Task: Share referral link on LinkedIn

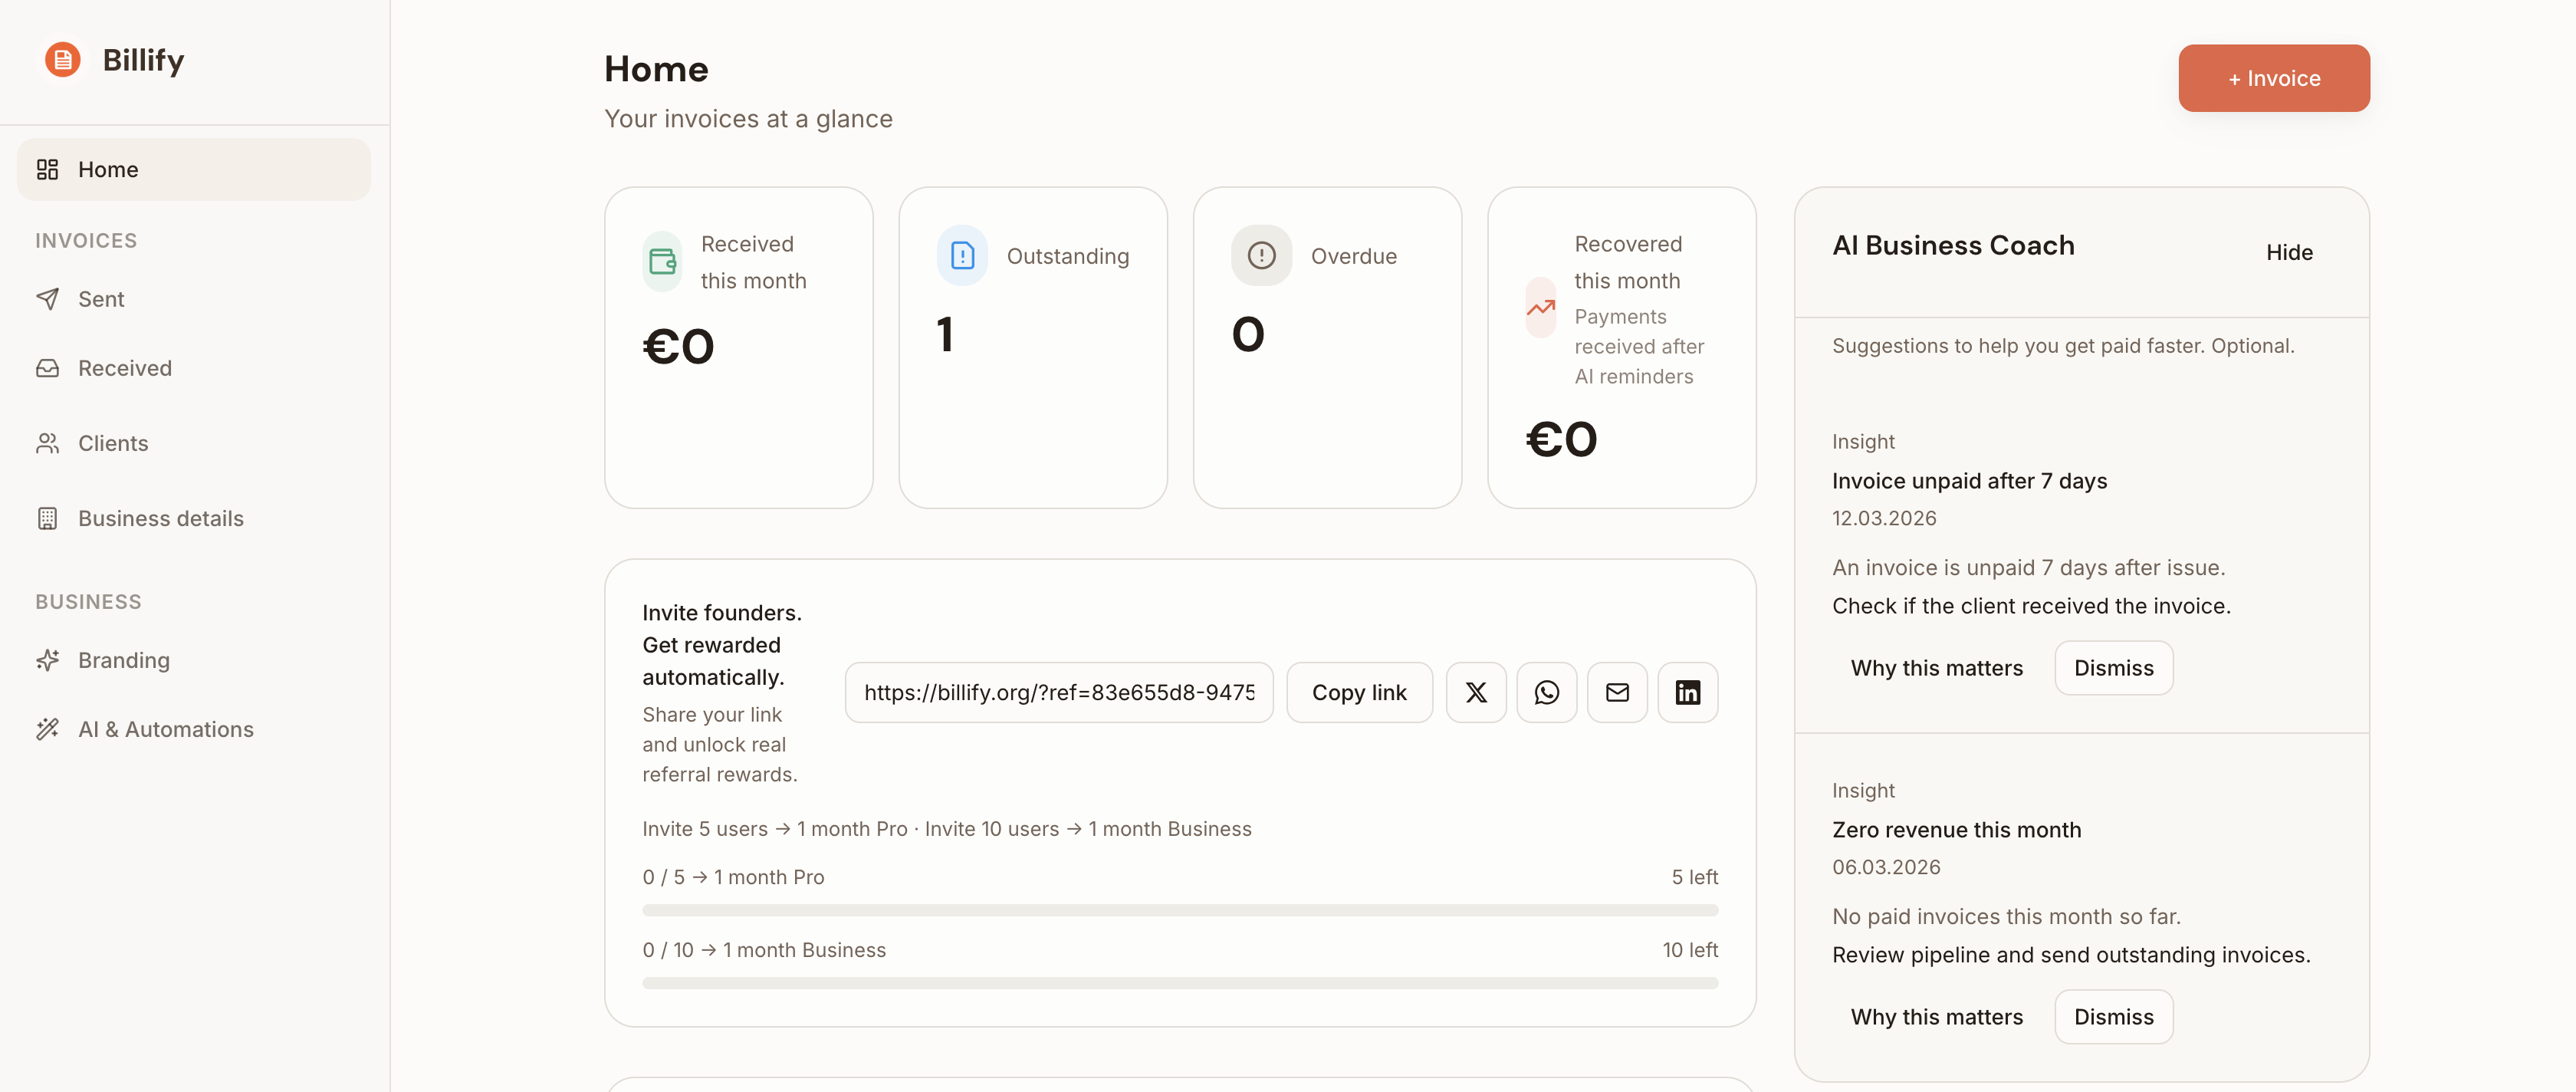Action: [x=1687, y=692]
